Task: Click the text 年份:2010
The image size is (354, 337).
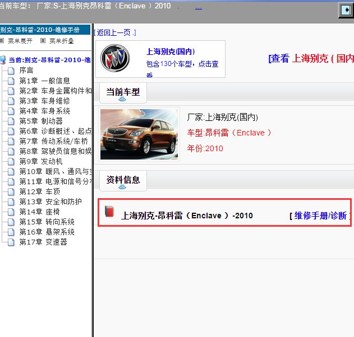Action: click(x=205, y=149)
